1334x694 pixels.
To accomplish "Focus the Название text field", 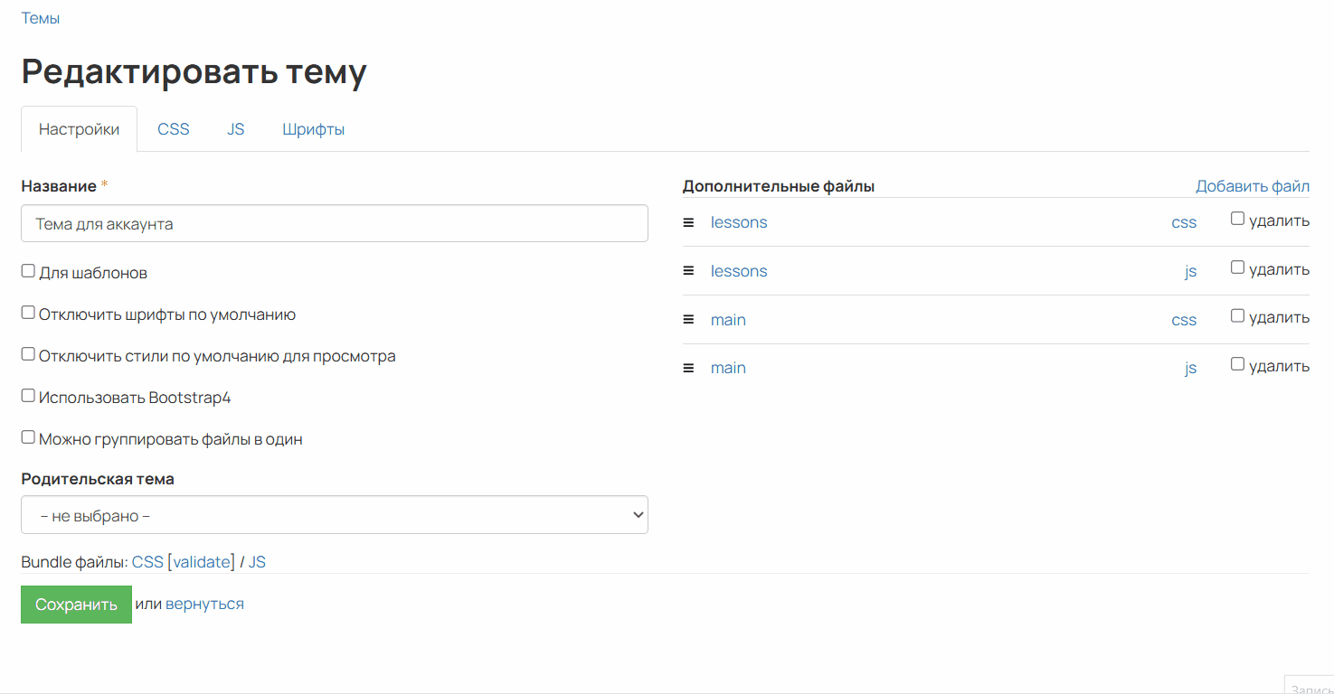I will click(335, 223).
